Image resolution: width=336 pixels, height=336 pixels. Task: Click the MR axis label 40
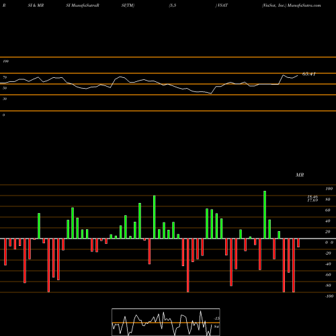pyautogui.click(x=328, y=221)
